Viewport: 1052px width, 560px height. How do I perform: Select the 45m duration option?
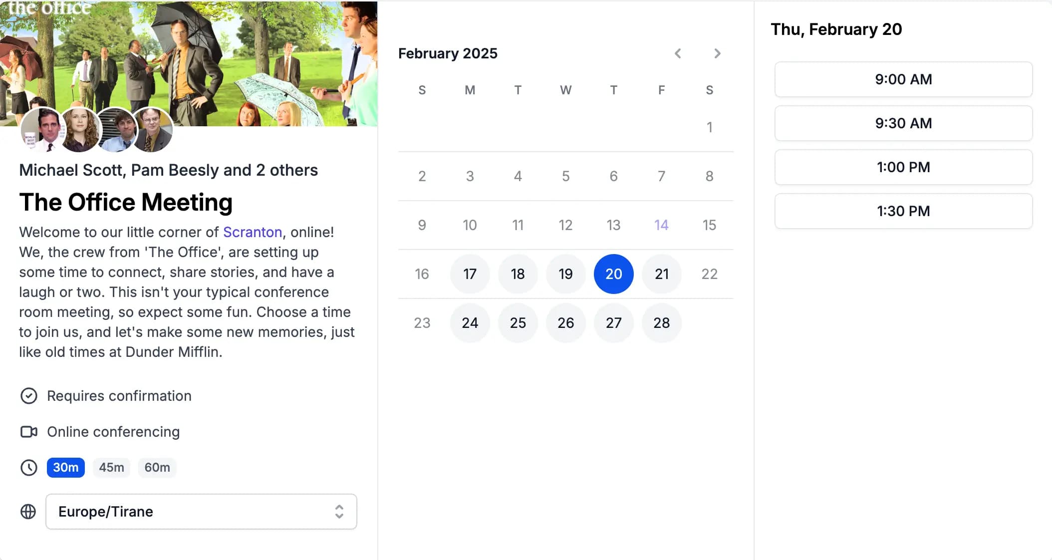[111, 468]
